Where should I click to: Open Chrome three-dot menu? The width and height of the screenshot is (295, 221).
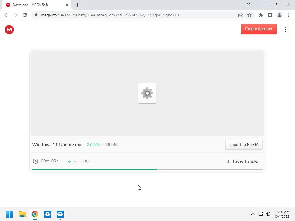click(x=289, y=15)
